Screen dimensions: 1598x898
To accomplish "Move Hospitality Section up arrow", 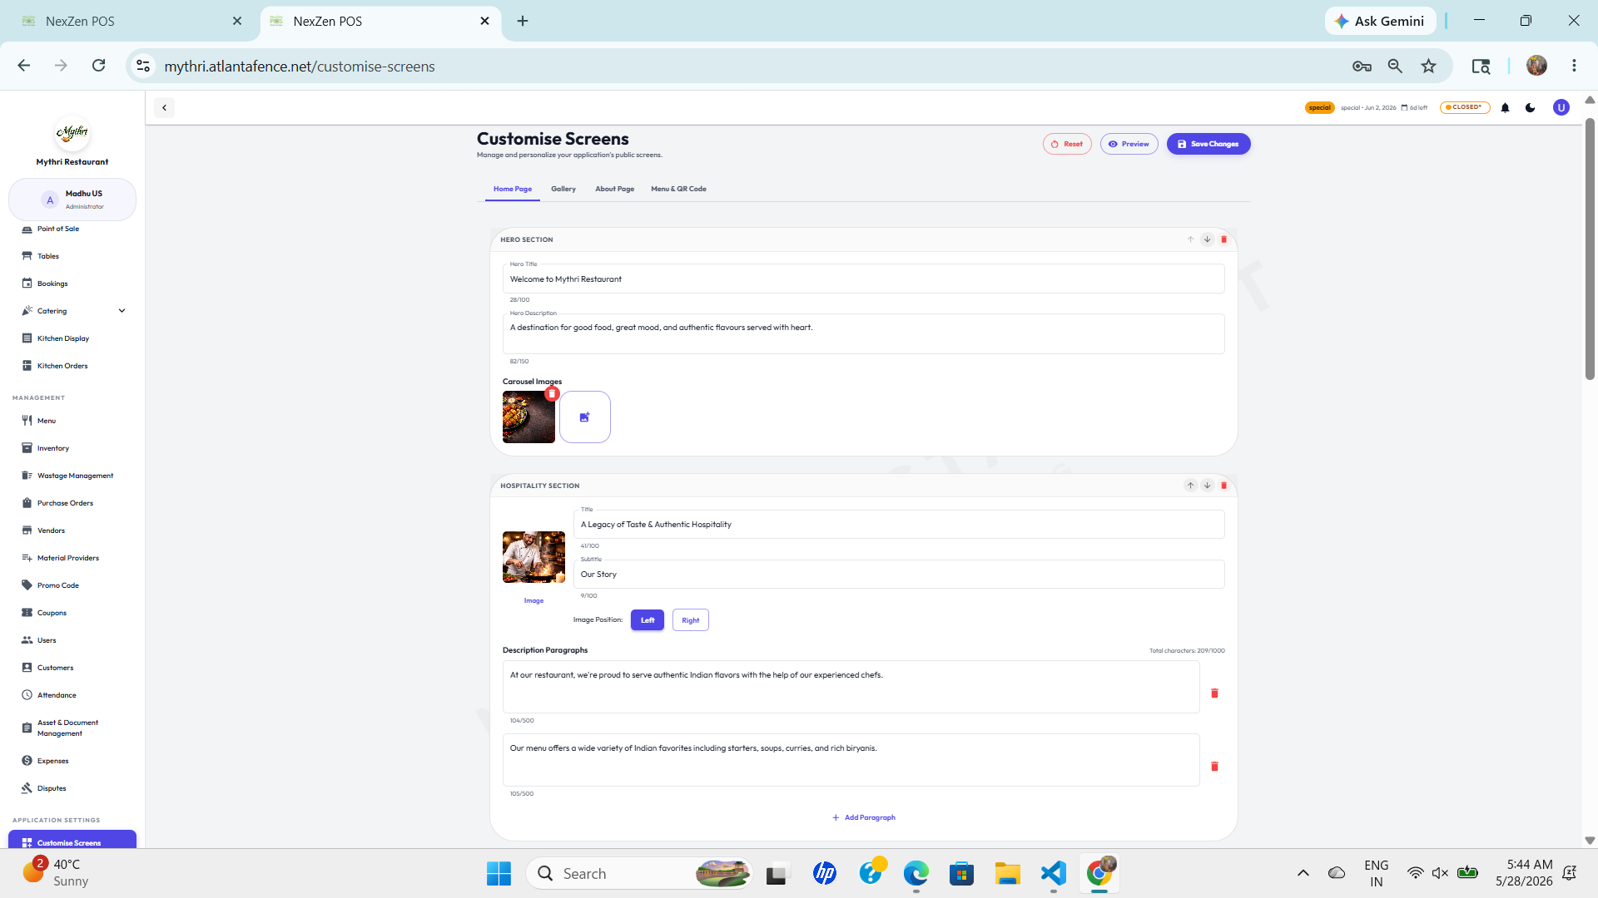I will [1190, 486].
